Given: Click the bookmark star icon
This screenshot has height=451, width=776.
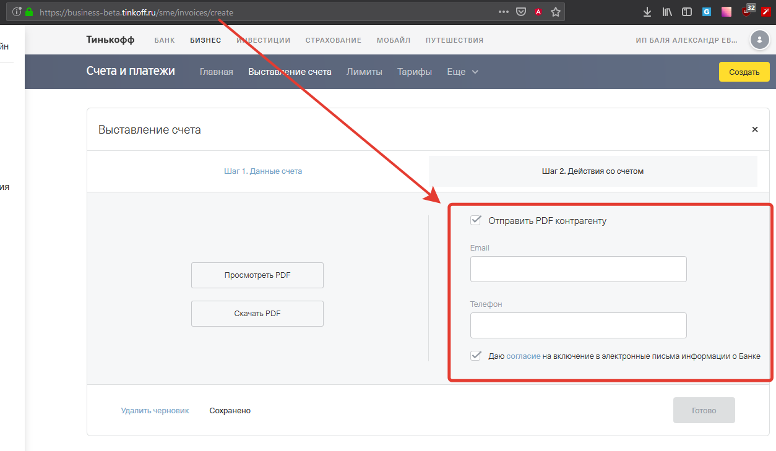Looking at the screenshot, I should click(x=555, y=12).
